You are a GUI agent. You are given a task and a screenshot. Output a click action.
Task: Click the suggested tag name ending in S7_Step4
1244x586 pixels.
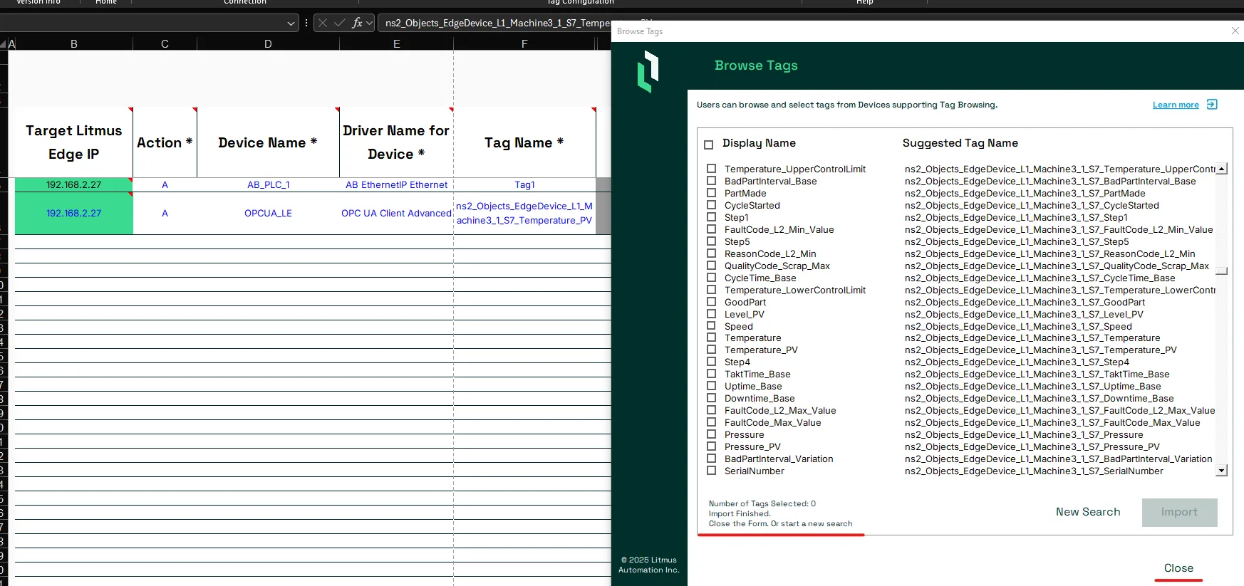[x=1017, y=362]
